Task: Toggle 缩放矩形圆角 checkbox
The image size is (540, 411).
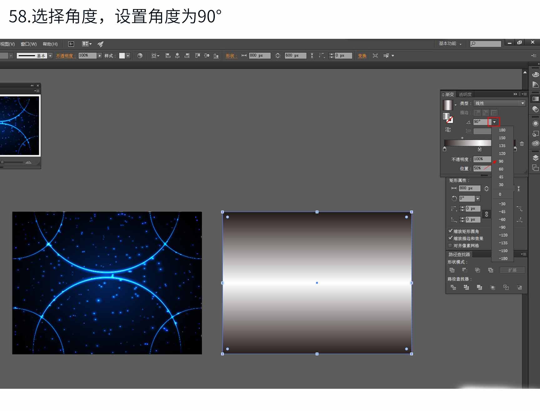Action: tap(450, 231)
